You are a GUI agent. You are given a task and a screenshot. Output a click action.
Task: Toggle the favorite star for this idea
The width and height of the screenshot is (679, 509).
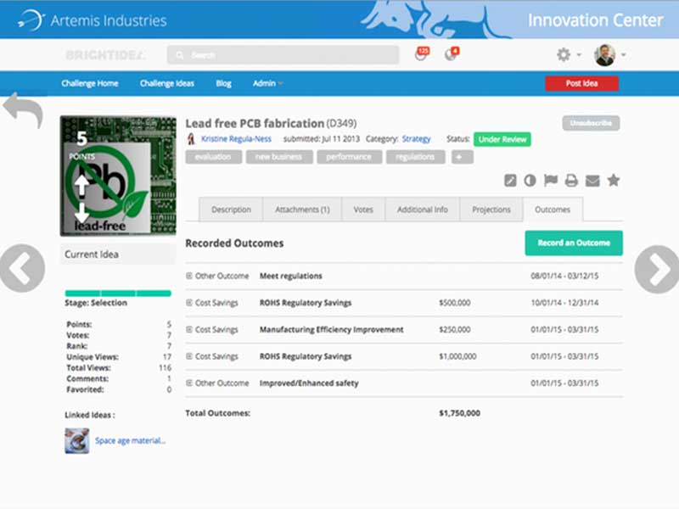613,180
